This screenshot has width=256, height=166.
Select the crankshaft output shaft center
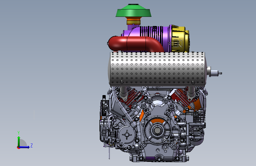(157, 130)
